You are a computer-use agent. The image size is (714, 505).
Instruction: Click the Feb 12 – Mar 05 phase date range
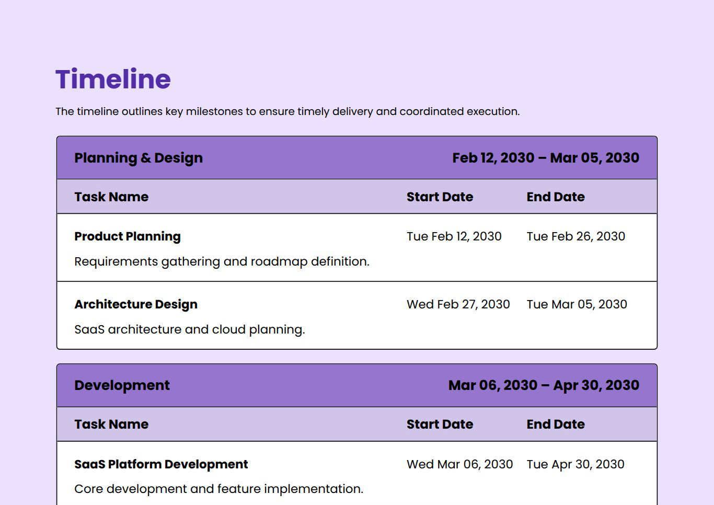[x=545, y=158]
